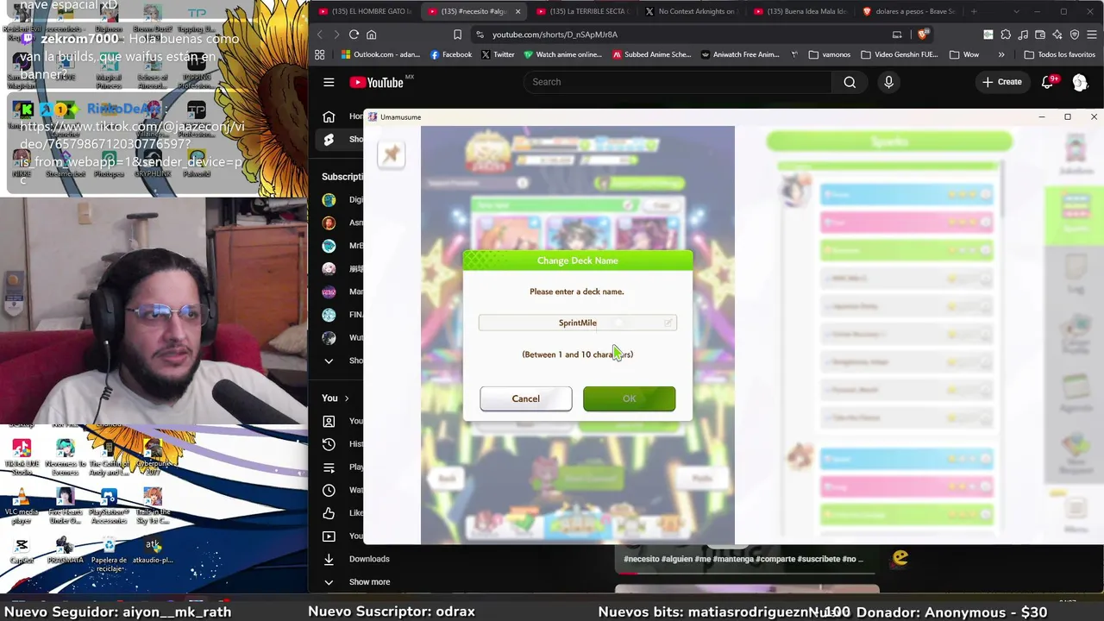Cancel the Change Deck Name dialog

click(525, 398)
